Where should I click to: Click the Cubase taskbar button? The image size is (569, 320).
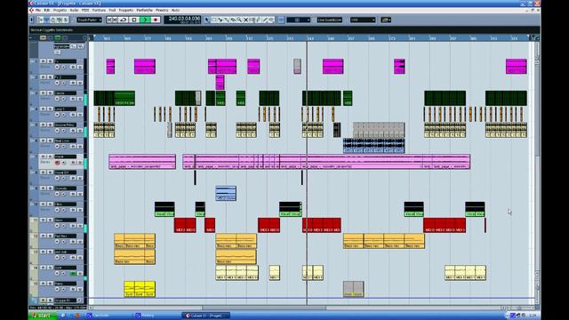point(205,316)
